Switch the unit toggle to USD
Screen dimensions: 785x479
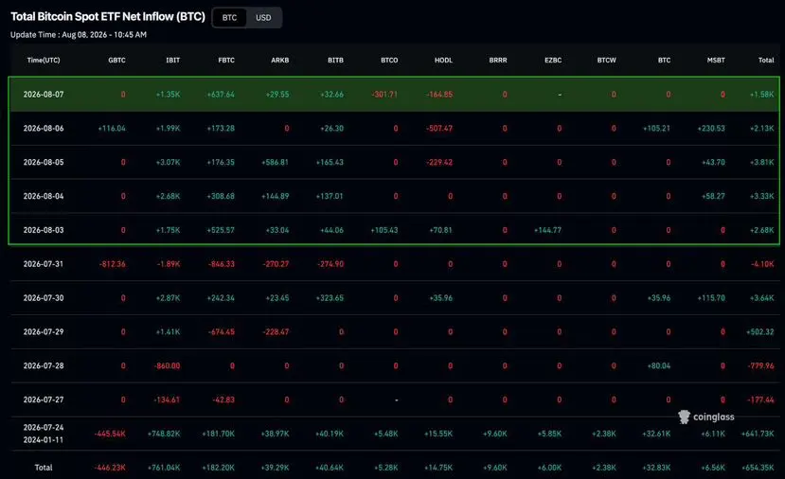[263, 18]
